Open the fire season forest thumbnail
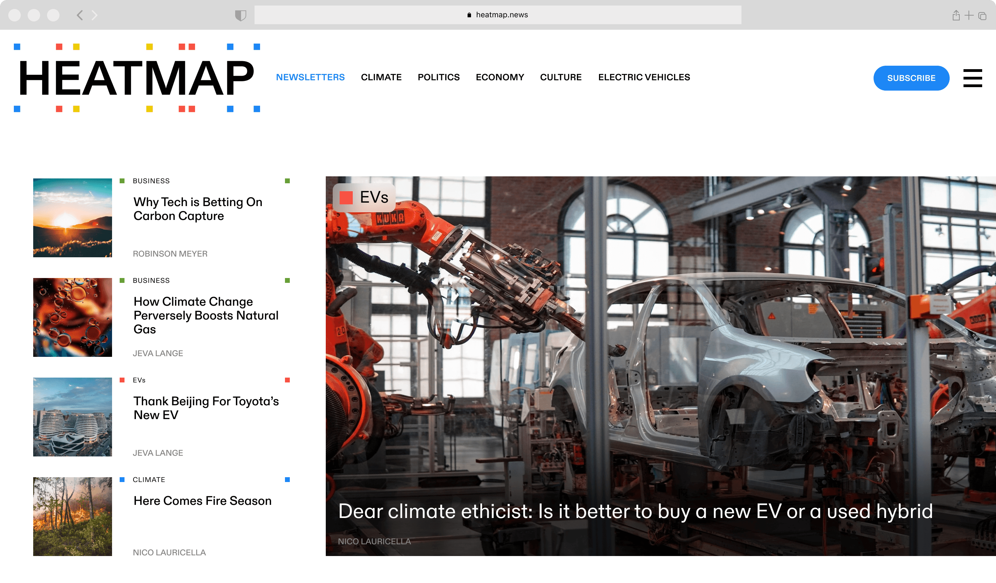 coord(72,516)
